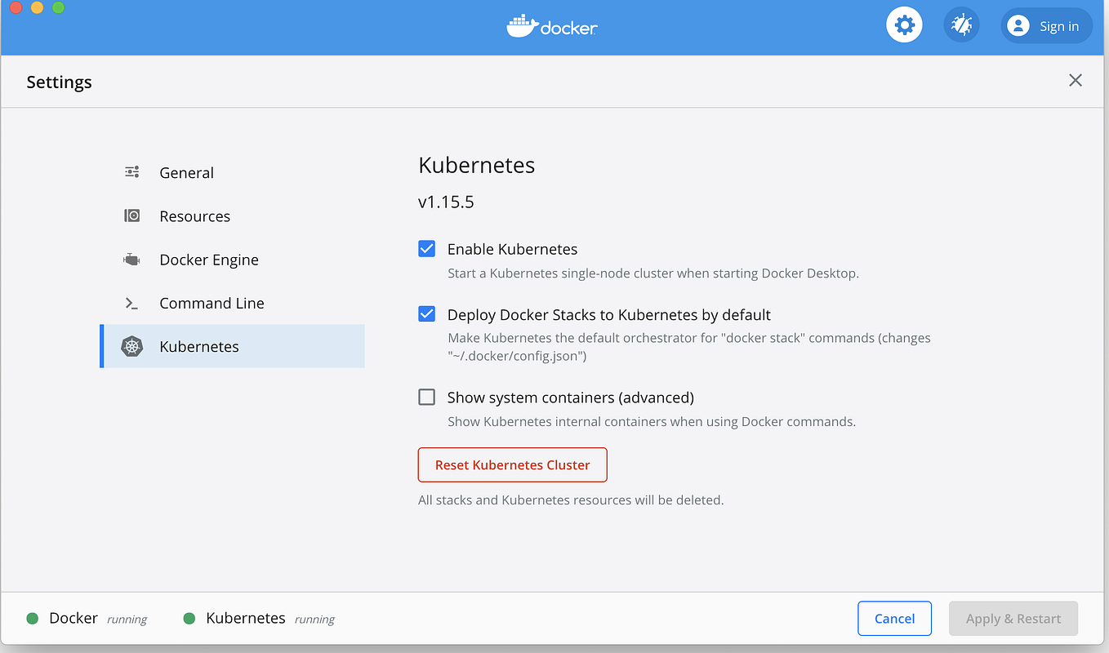Select the Docker Engine icon
The width and height of the screenshot is (1109, 653).
tap(132, 260)
